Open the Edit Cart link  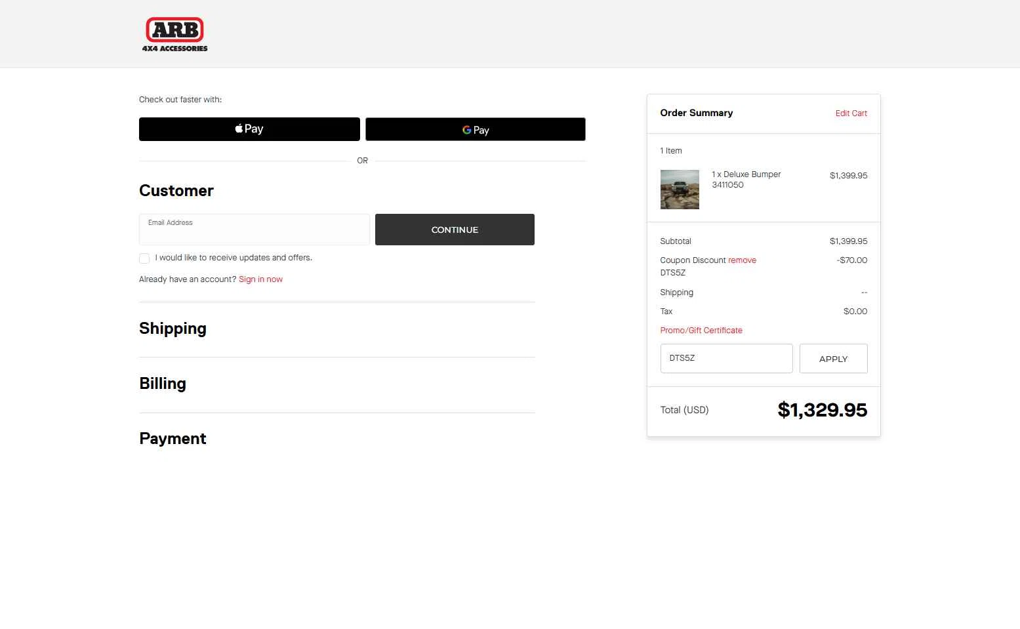[x=851, y=113]
